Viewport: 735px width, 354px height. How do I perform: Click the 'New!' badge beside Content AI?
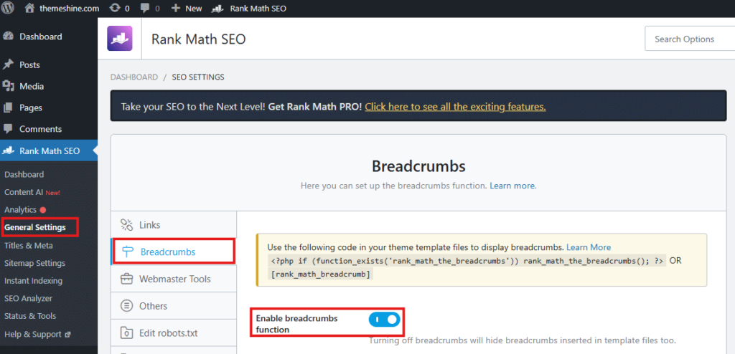click(52, 193)
